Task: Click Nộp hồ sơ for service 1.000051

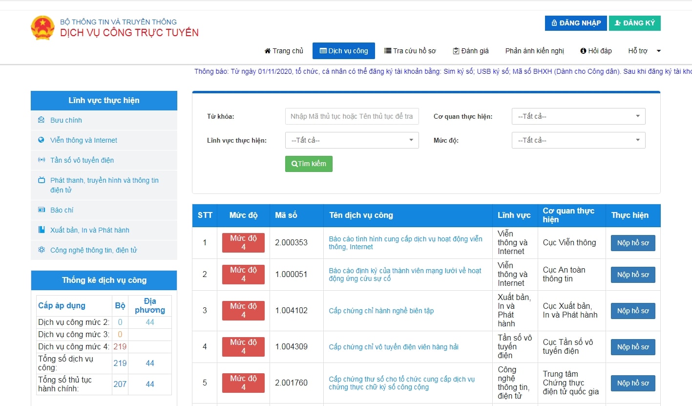Action: [633, 275]
